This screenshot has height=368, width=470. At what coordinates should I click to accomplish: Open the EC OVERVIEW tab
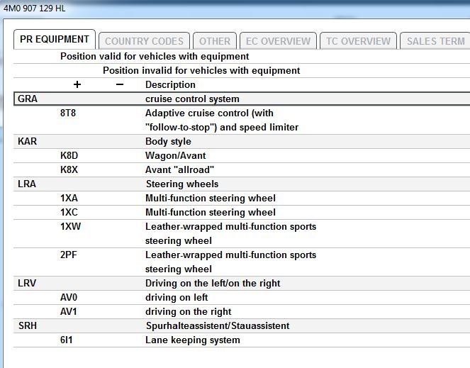[x=278, y=41]
